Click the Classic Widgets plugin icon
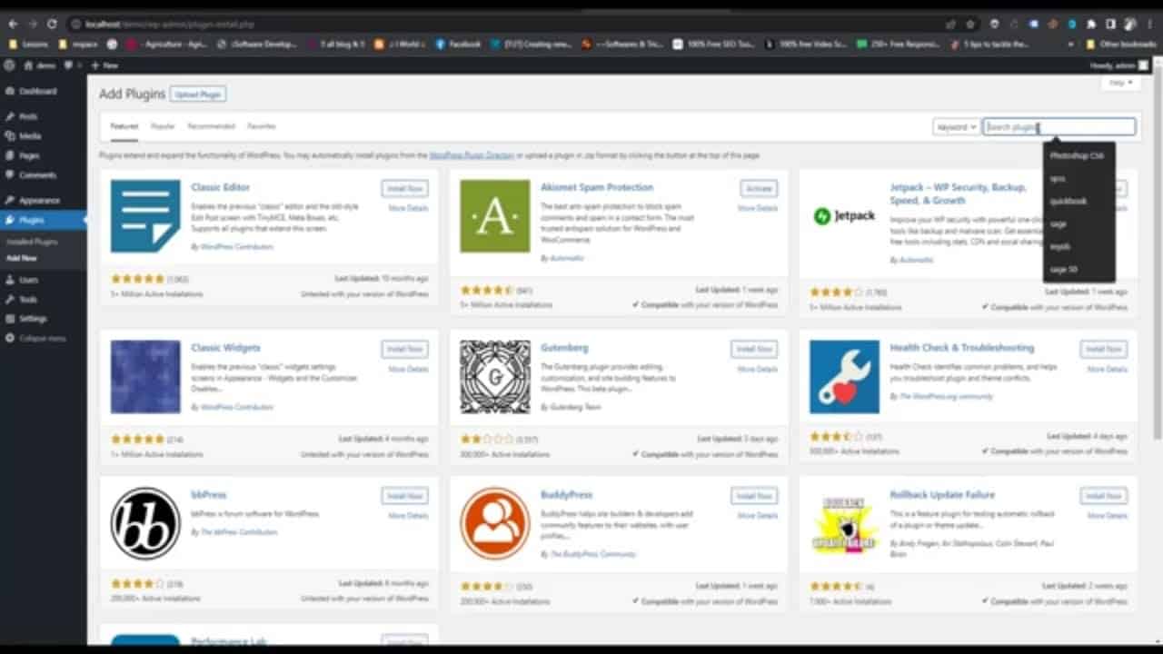 (x=145, y=377)
